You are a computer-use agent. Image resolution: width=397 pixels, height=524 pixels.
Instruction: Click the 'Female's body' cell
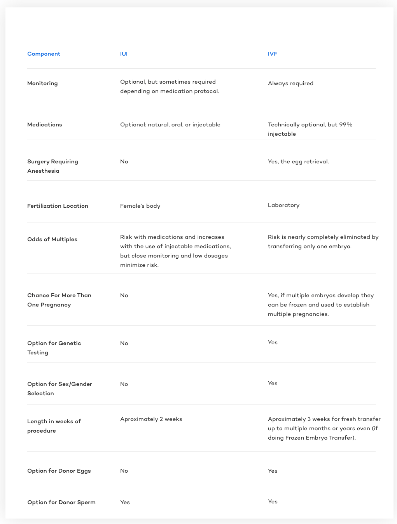point(140,206)
